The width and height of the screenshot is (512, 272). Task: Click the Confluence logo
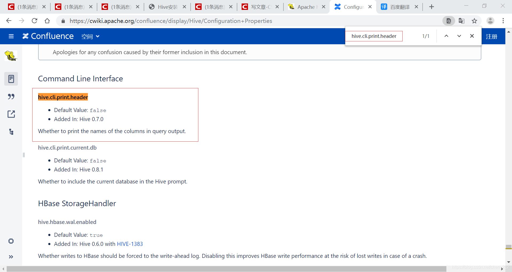[x=48, y=36]
